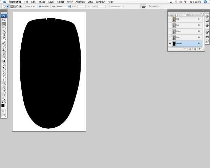This screenshot has height=168, width=210.
Task: Select the Path Selection tool
Action: tap(4, 80)
